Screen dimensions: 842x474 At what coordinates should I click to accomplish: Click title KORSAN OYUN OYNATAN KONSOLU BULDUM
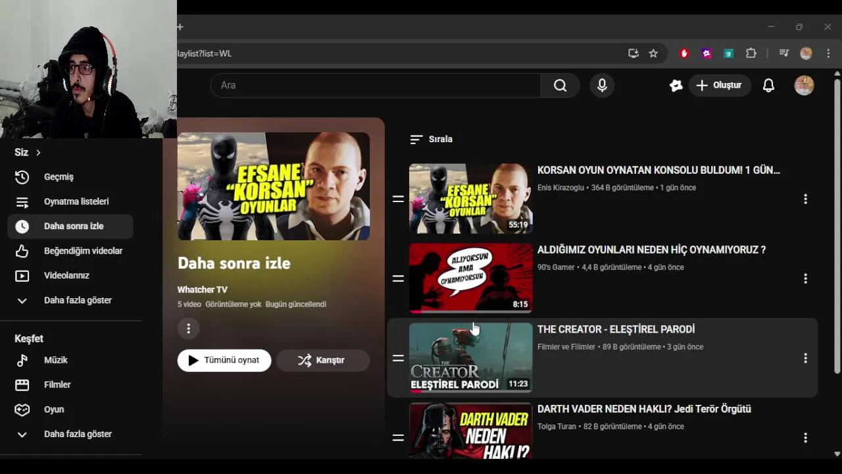point(658,171)
